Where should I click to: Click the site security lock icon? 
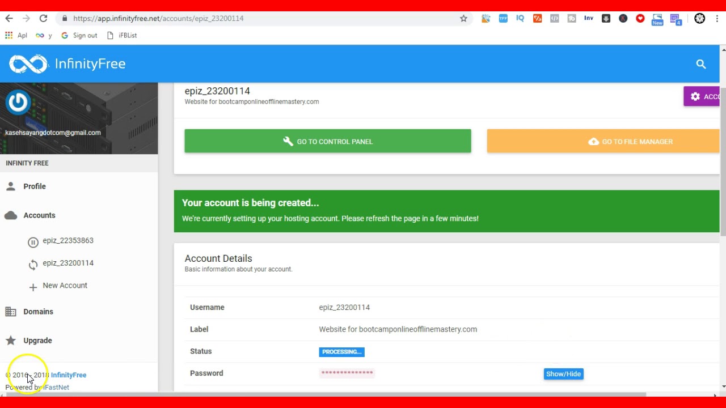click(64, 19)
